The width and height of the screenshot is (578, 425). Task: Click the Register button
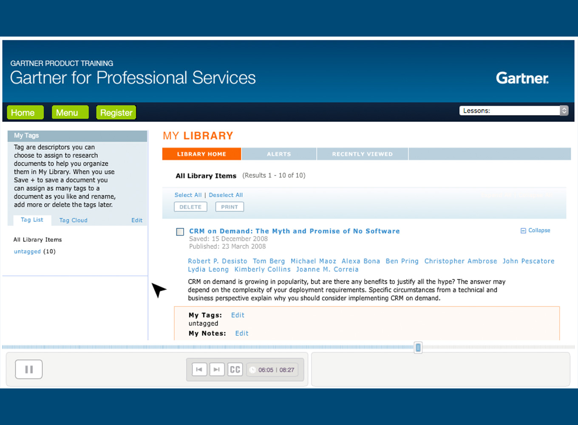point(116,113)
